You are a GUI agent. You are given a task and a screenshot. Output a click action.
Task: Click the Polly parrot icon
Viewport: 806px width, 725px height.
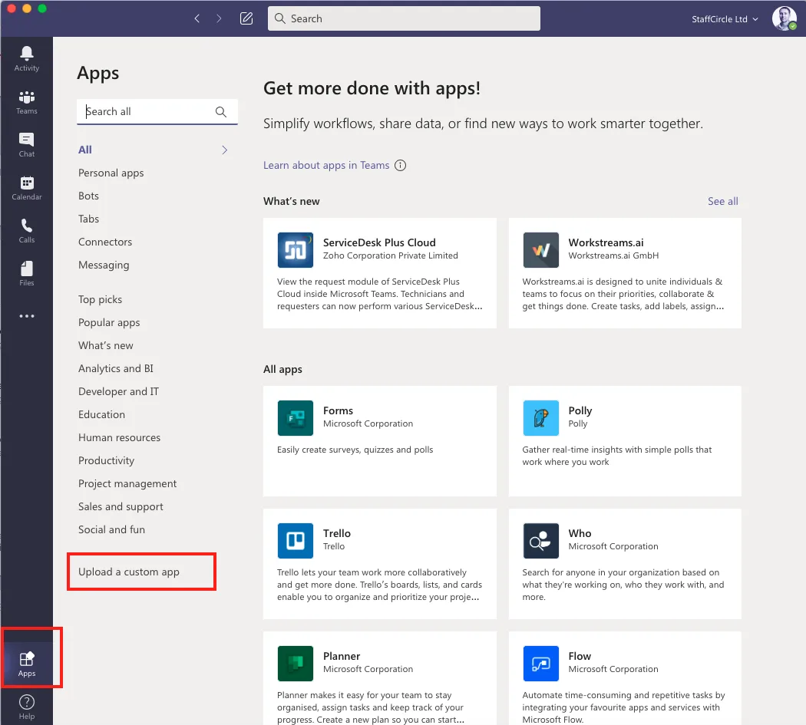coord(540,418)
